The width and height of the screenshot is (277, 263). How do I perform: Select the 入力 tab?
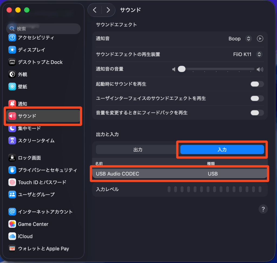point(222,150)
